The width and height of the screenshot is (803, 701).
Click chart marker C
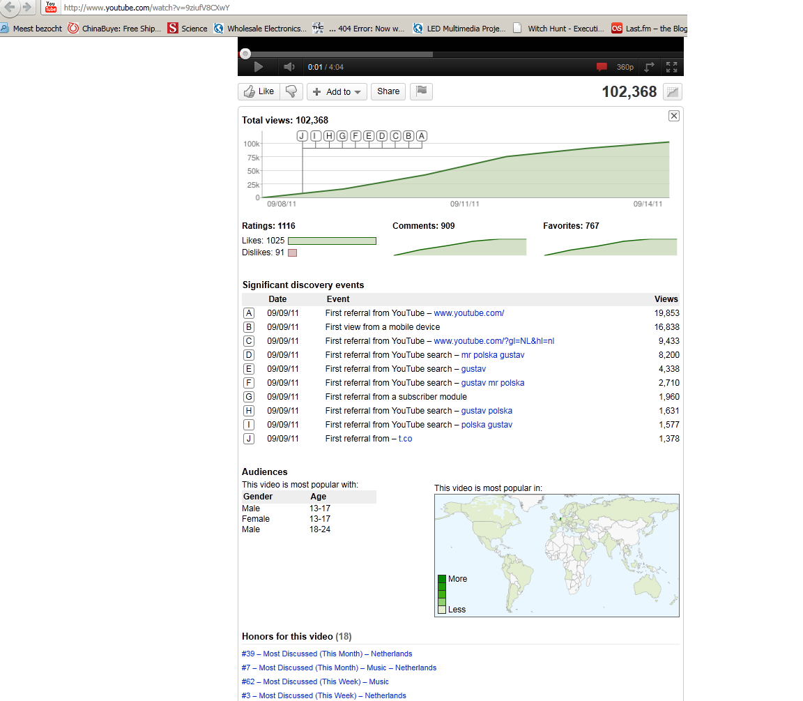[395, 136]
